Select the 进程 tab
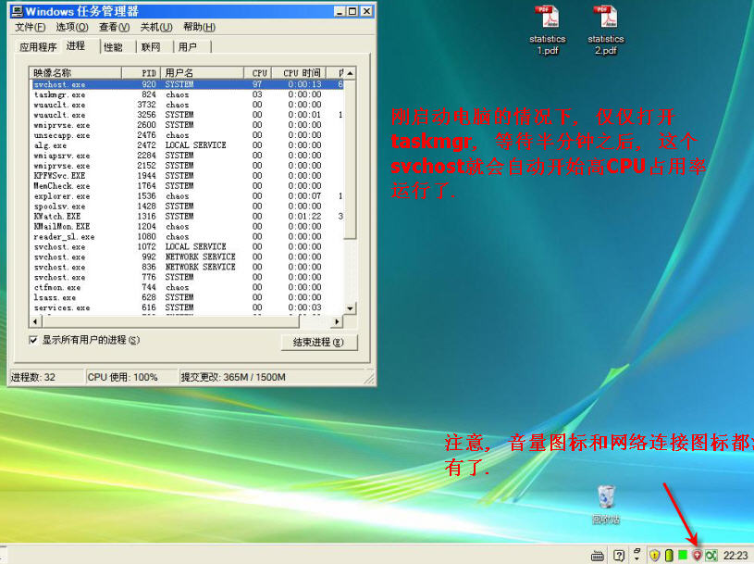The height and width of the screenshot is (564, 754). (76, 45)
